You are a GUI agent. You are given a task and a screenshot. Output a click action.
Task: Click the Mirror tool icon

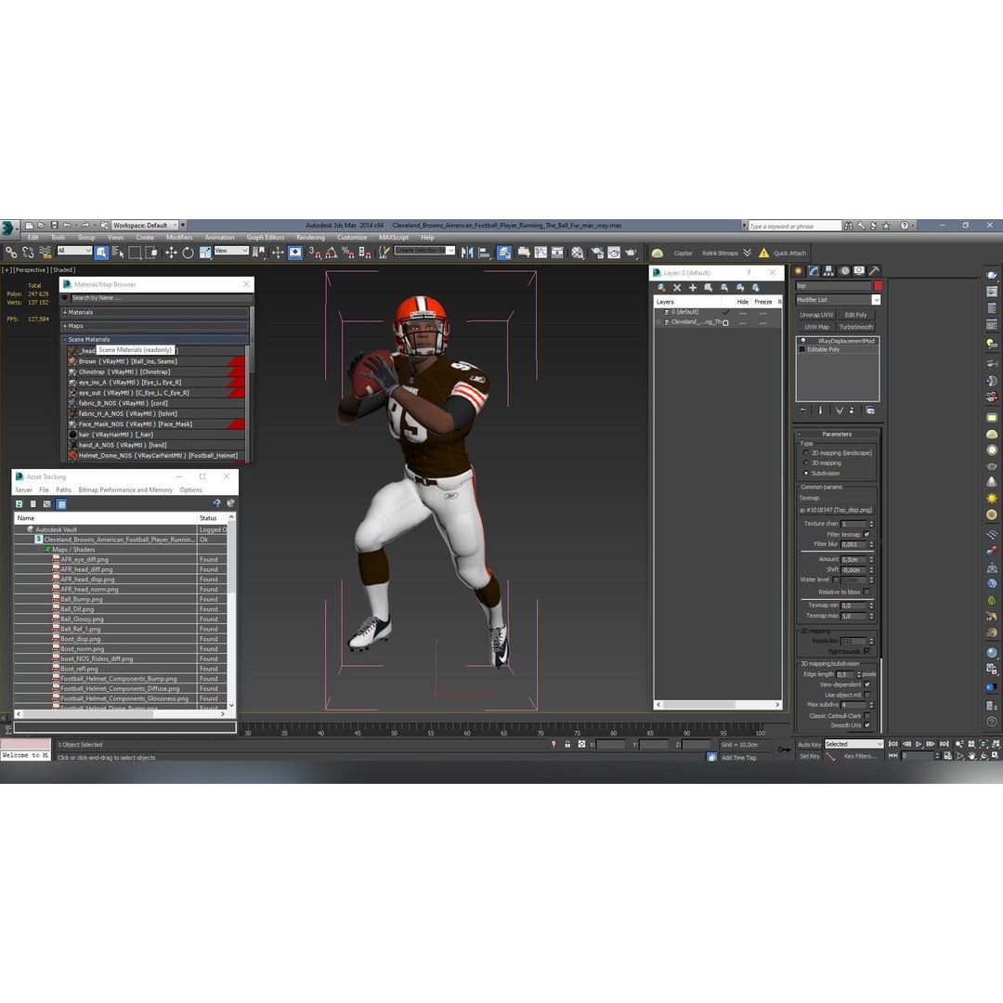[x=467, y=253]
